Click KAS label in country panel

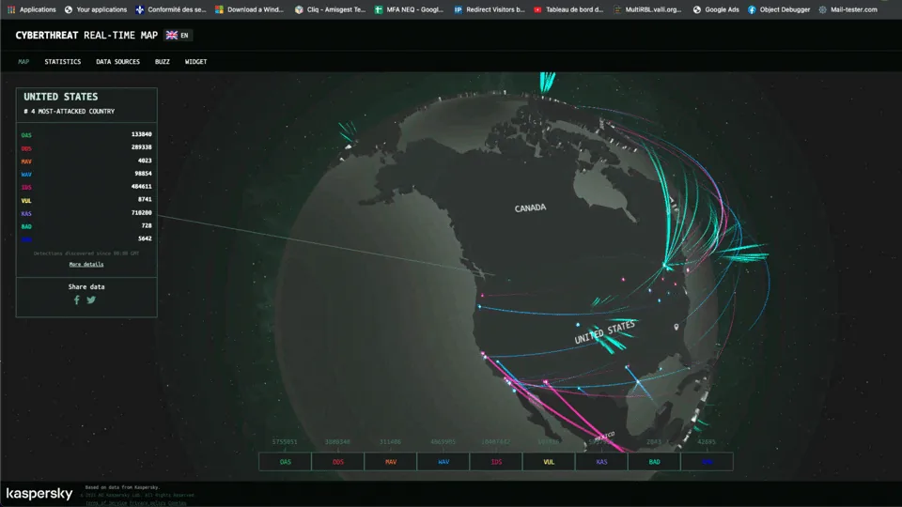(x=26, y=213)
